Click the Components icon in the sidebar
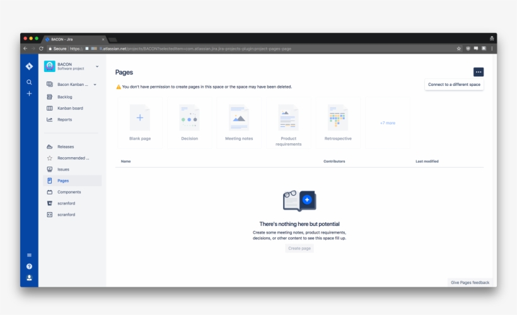 tap(49, 192)
